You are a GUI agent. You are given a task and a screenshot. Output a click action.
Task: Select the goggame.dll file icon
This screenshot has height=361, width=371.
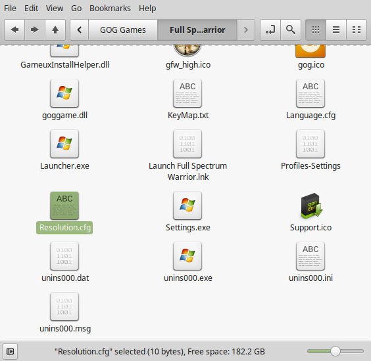pyautogui.click(x=64, y=93)
